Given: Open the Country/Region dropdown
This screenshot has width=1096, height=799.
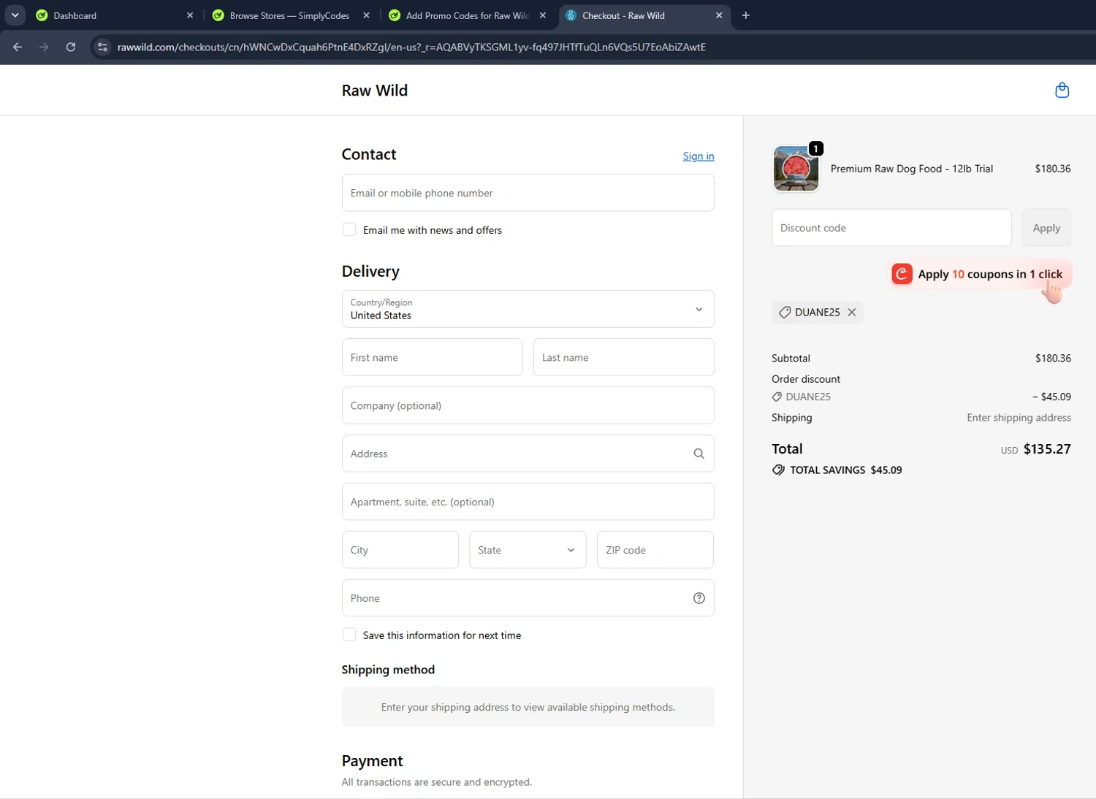Looking at the screenshot, I should click(528, 309).
